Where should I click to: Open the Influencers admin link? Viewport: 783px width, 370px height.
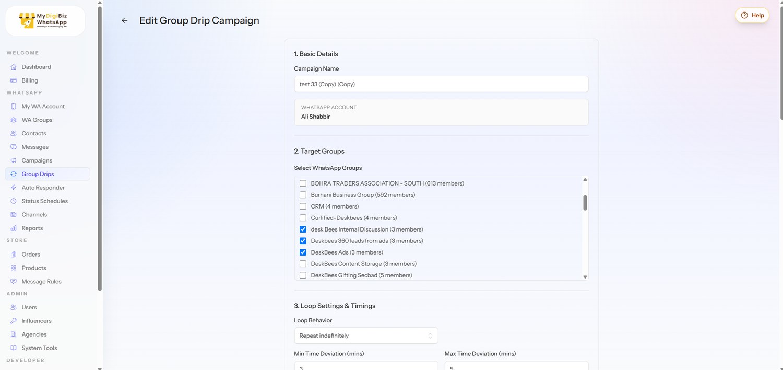[x=48, y=321]
